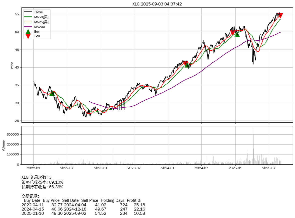Click the black Close line sample in legend
This screenshot has width=295, height=218.
(28, 12)
